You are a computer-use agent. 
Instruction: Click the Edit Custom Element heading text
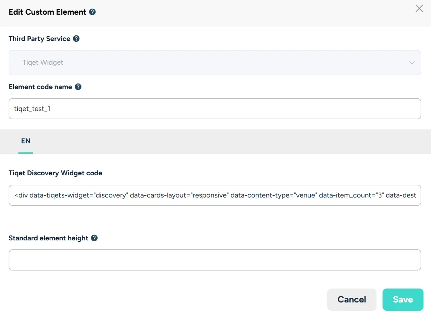click(x=47, y=12)
